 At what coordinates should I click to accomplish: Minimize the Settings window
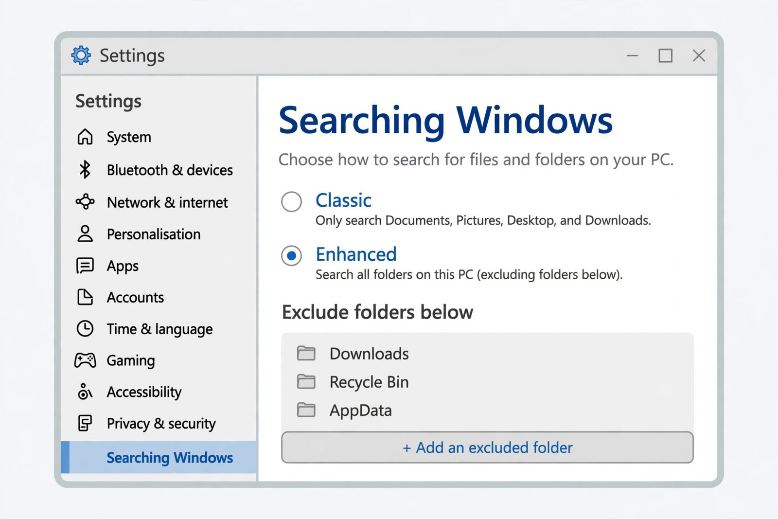click(632, 55)
